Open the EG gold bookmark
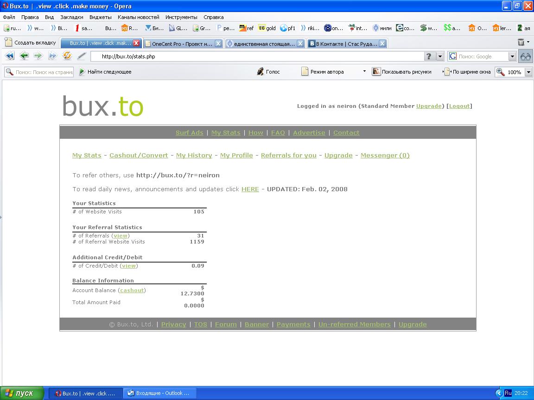The width and height of the screenshot is (534, 400). pos(267,28)
